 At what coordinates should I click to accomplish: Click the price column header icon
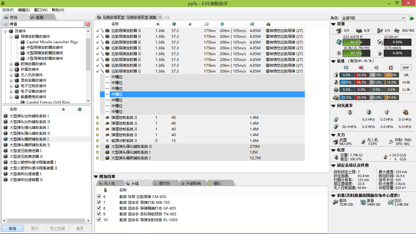pos(252,24)
